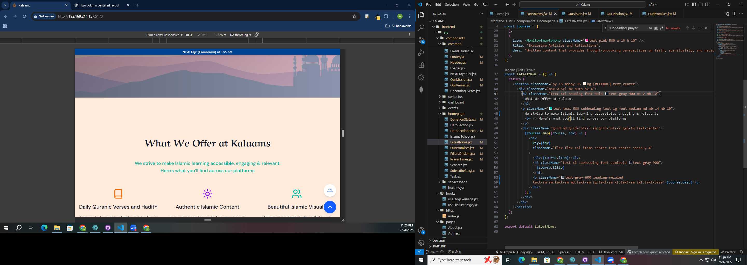Toggle Replace row in find widget

[x=605, y=28]
